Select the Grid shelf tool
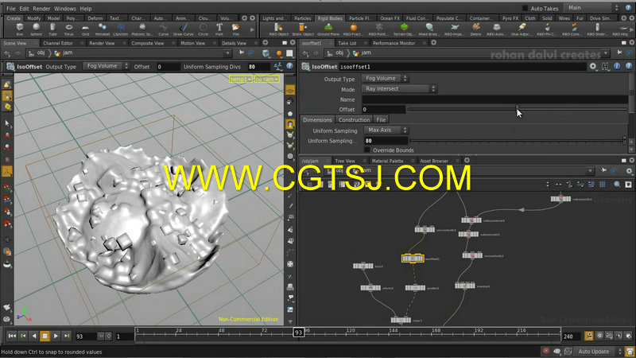This screenshot has height=358, width=636. coord(85,29)
